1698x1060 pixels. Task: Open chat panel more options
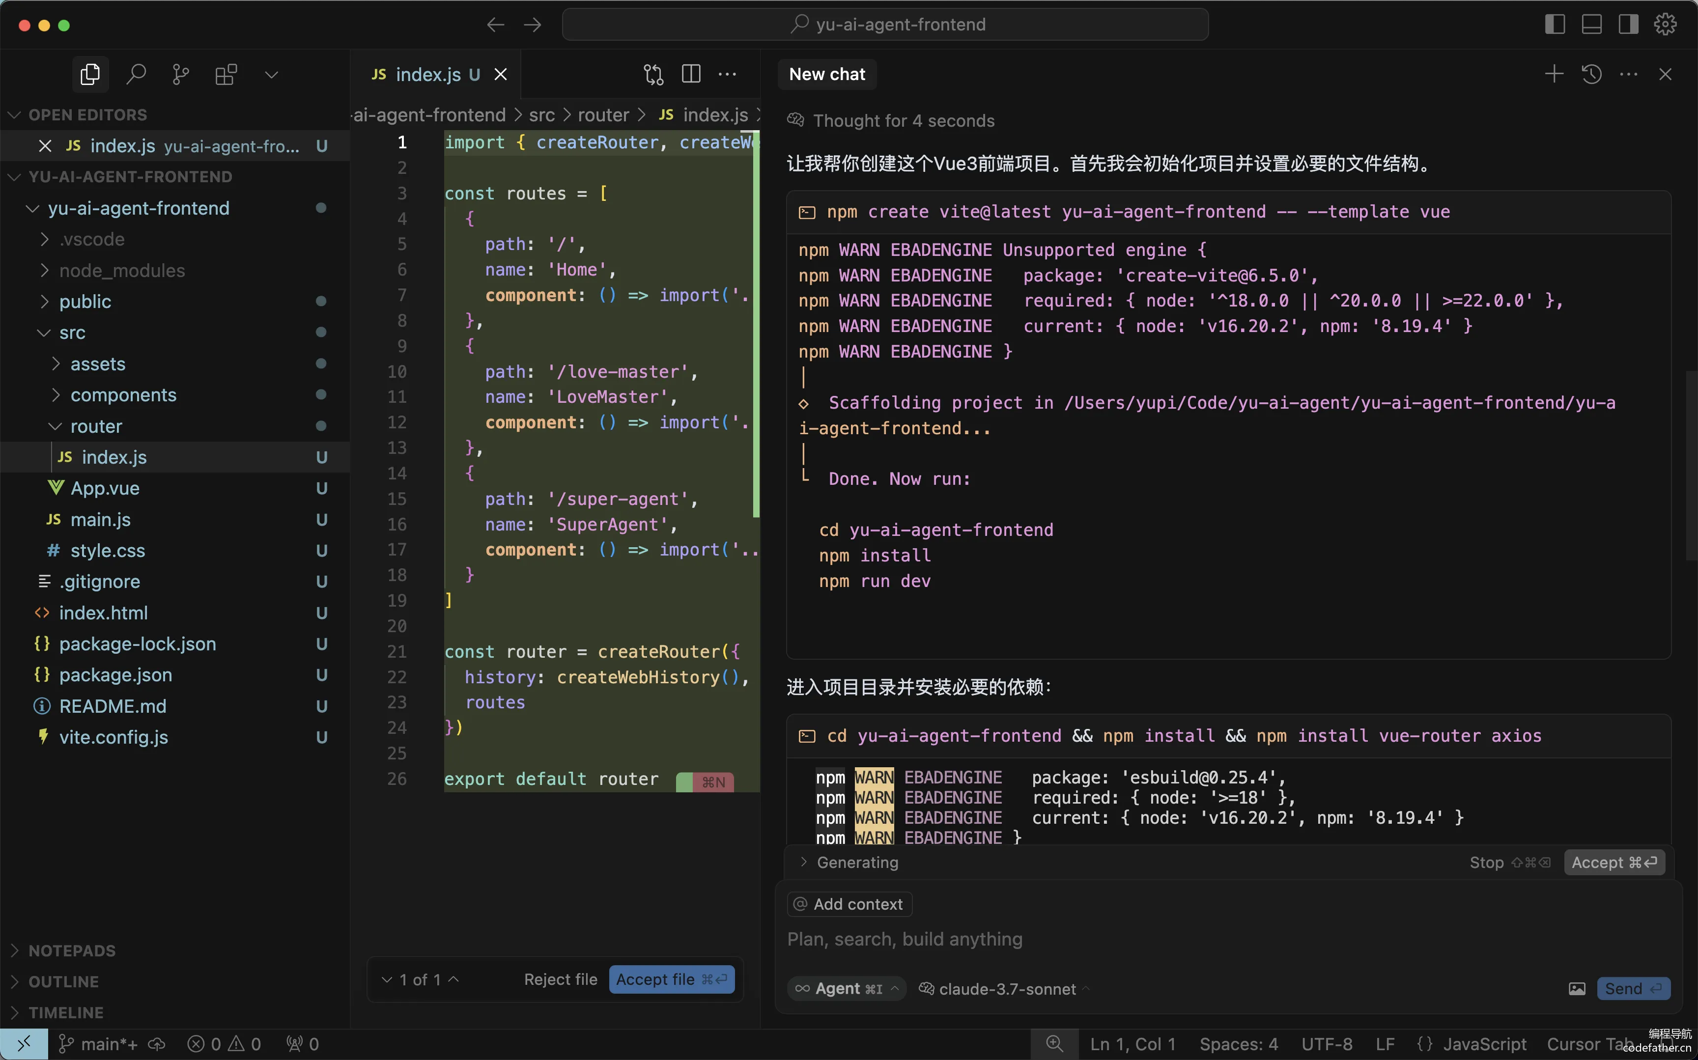coord(1629,74)
